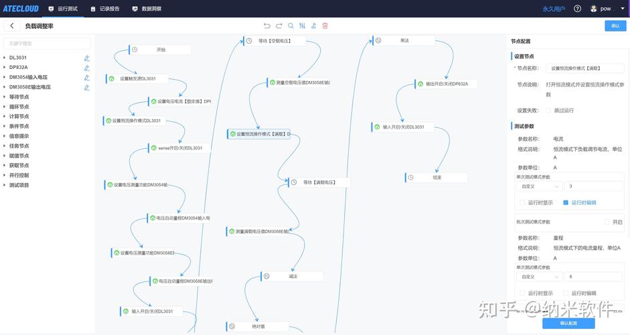
Task: Click the green gauge icon on 设置触发源DL3031
Action: (x=112, y=78)
